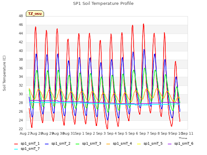Toggle the sp1_smT_4 legend entry
The image size is (207, 155).
click(x=119, y=143)
